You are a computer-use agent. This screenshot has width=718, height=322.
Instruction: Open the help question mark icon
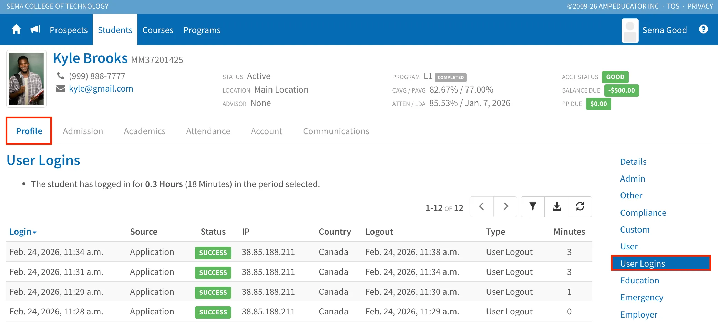click(x=704, y=30)
